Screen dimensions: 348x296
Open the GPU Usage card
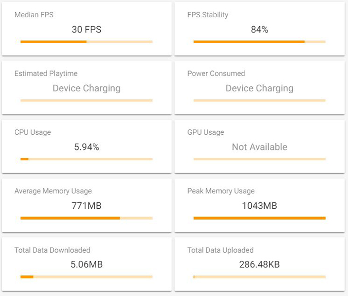pyautogui.click(x=260, y=147)
